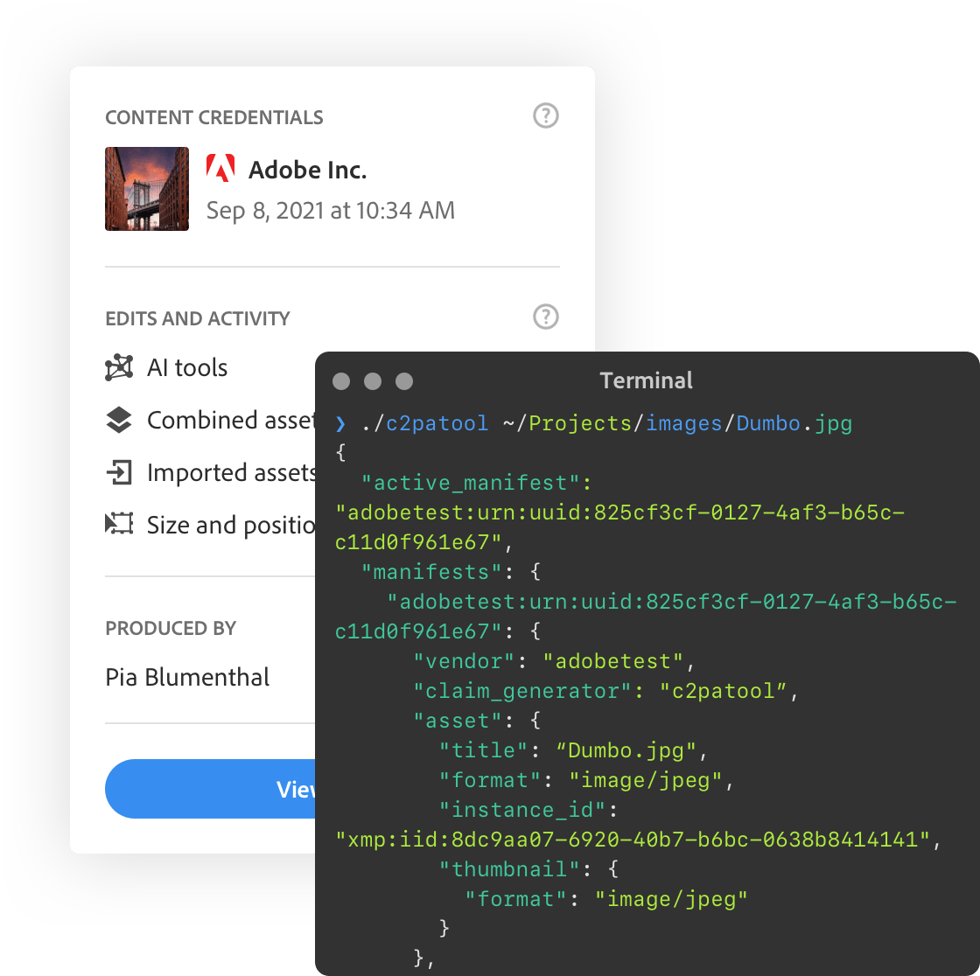The height and width of the screenshot is (976, 980).
Task: Open the Dumbo bridge photo thumbnail
Action: click(147, 189)
